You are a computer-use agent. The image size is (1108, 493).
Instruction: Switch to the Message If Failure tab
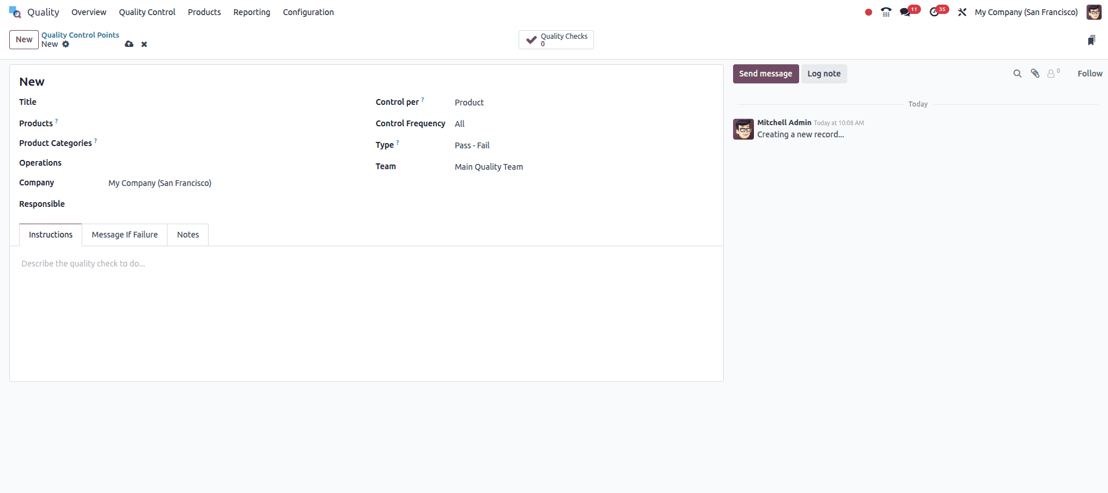coord(125,235)
